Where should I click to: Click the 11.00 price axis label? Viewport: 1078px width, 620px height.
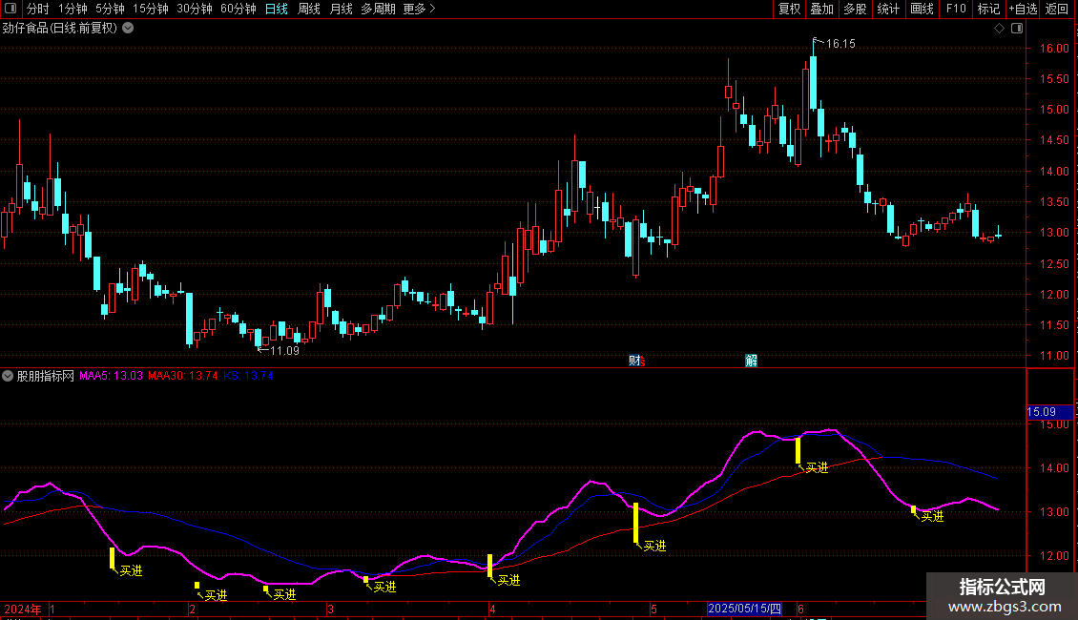[x=1054, y=356]
